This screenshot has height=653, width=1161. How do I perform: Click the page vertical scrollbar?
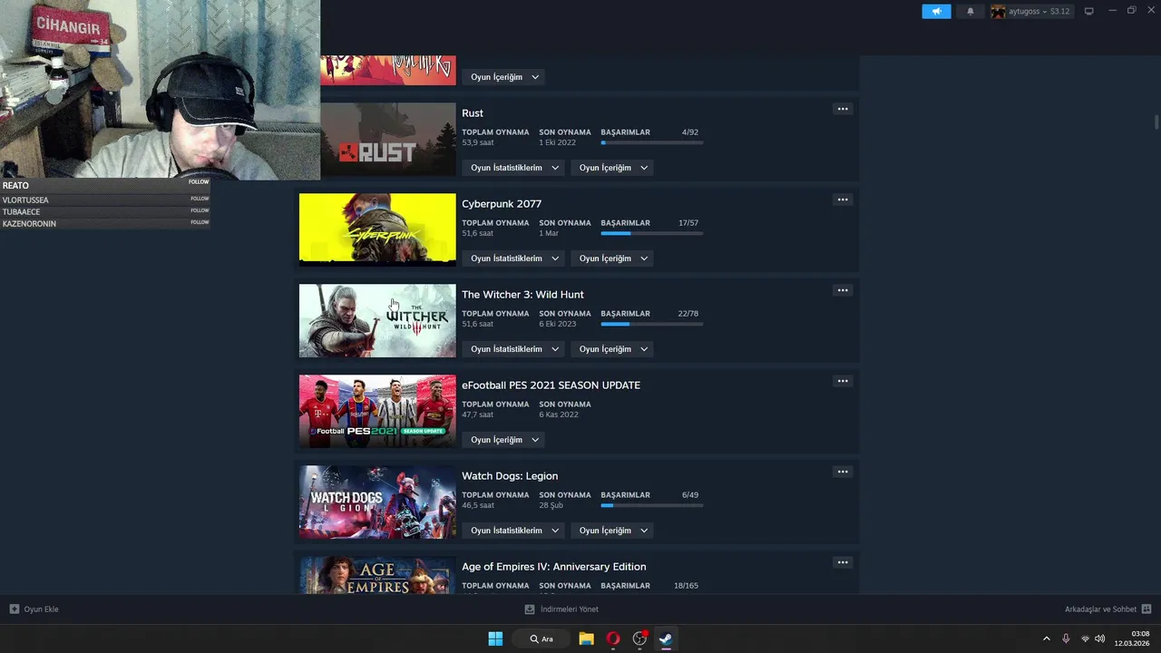point(1156,123)
